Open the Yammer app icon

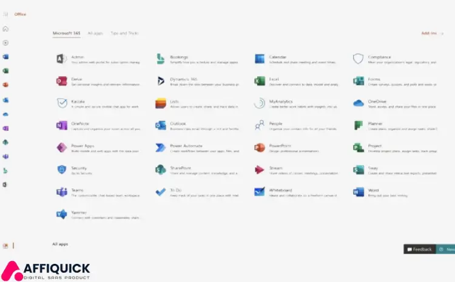(61, 214)
